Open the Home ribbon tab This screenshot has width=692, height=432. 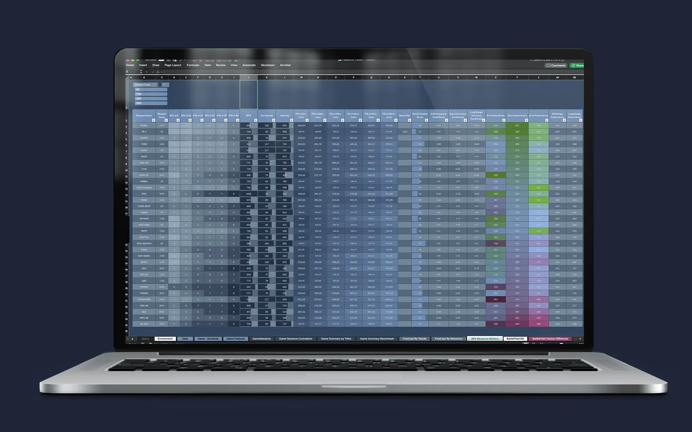pyautogui.click(x=130, y=65)
